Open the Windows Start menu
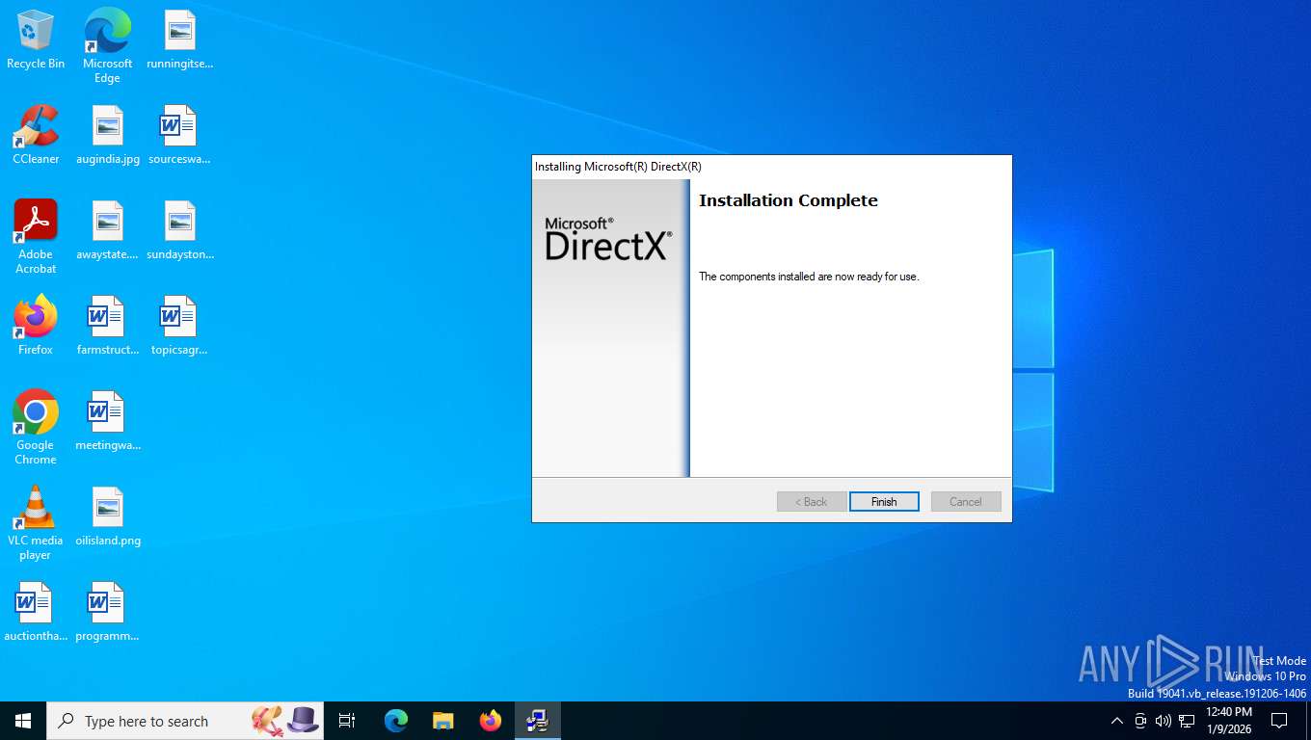The image size is (1311, 740). pyautogui.click(x=23, y=721)
